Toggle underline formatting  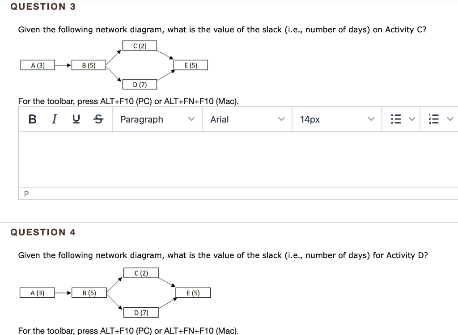coord(76,119)
